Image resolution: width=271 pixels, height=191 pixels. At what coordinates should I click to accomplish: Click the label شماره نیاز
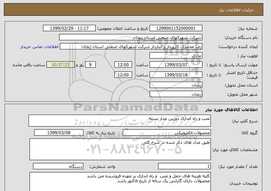point(248,29)
